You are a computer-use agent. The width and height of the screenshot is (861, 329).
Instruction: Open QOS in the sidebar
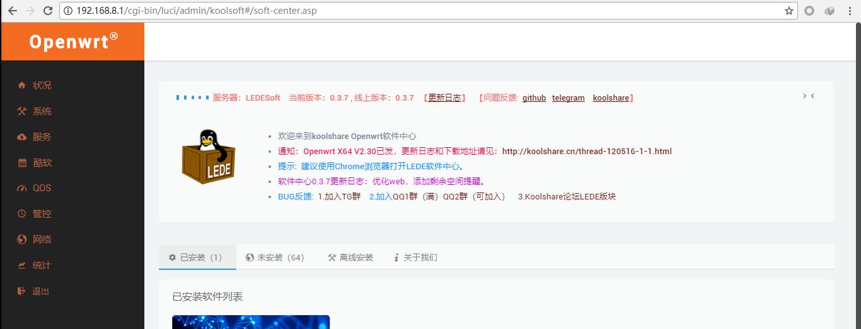(x=42, y=188)
